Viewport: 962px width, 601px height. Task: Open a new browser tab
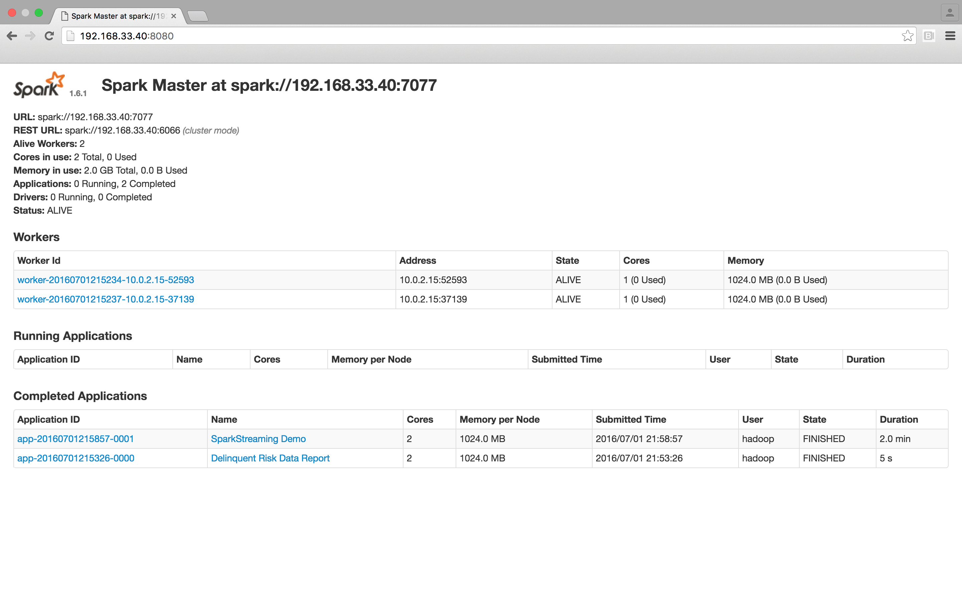pyautogui.click(x=197, y=16)
